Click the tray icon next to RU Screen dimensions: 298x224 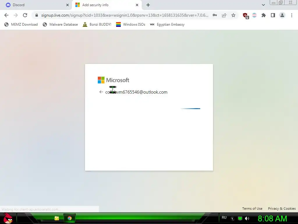point(233,218)
